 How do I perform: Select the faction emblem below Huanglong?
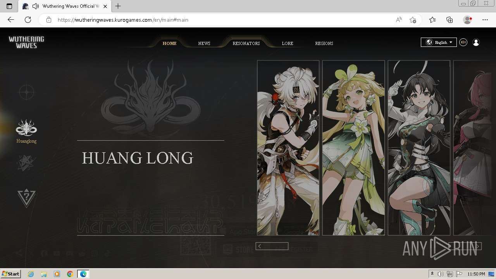26,163
